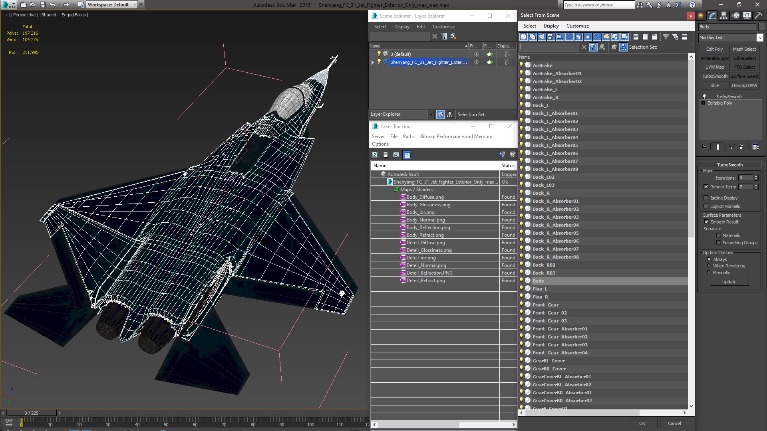Screen dimensions: 767x431
Task: Select the Manually update radio button
Action: 709,273
